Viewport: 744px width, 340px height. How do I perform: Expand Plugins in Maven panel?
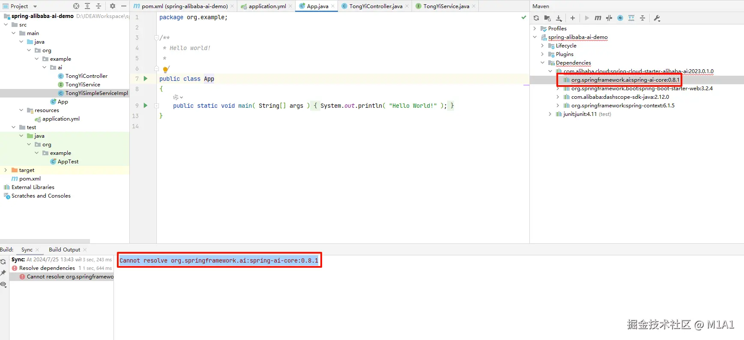click(x=542, y=54)
